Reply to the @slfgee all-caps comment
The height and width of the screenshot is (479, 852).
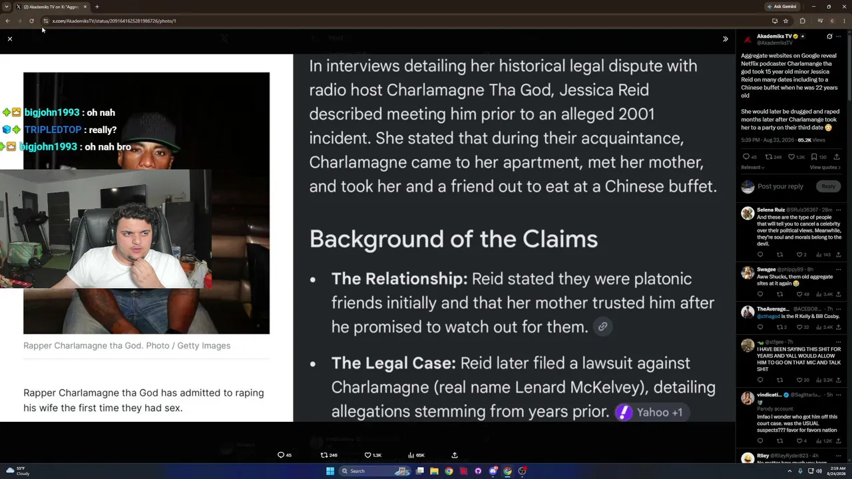click(760, 380)
